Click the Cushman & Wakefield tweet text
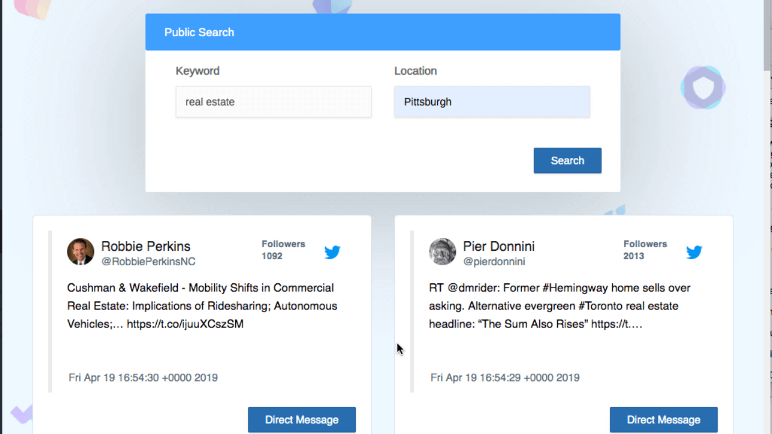 click(x=202, y=306)
